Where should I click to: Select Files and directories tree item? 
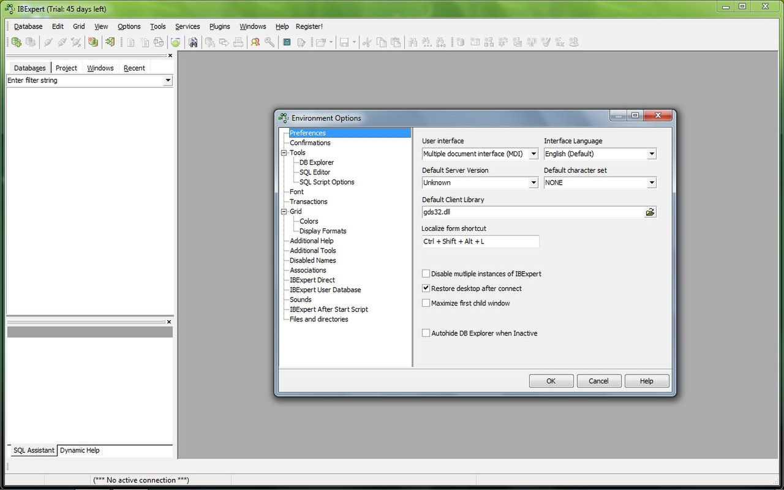tap(319, 319)
